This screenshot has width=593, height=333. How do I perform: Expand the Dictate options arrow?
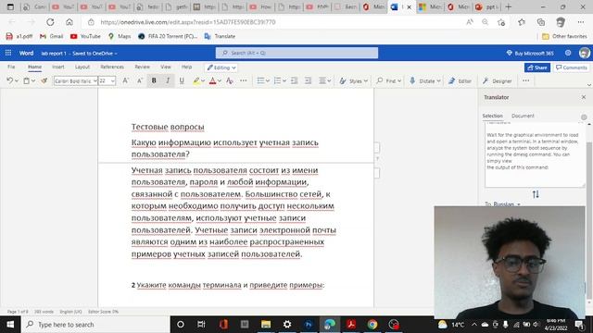pyautogui.click(x=438, y=80)
